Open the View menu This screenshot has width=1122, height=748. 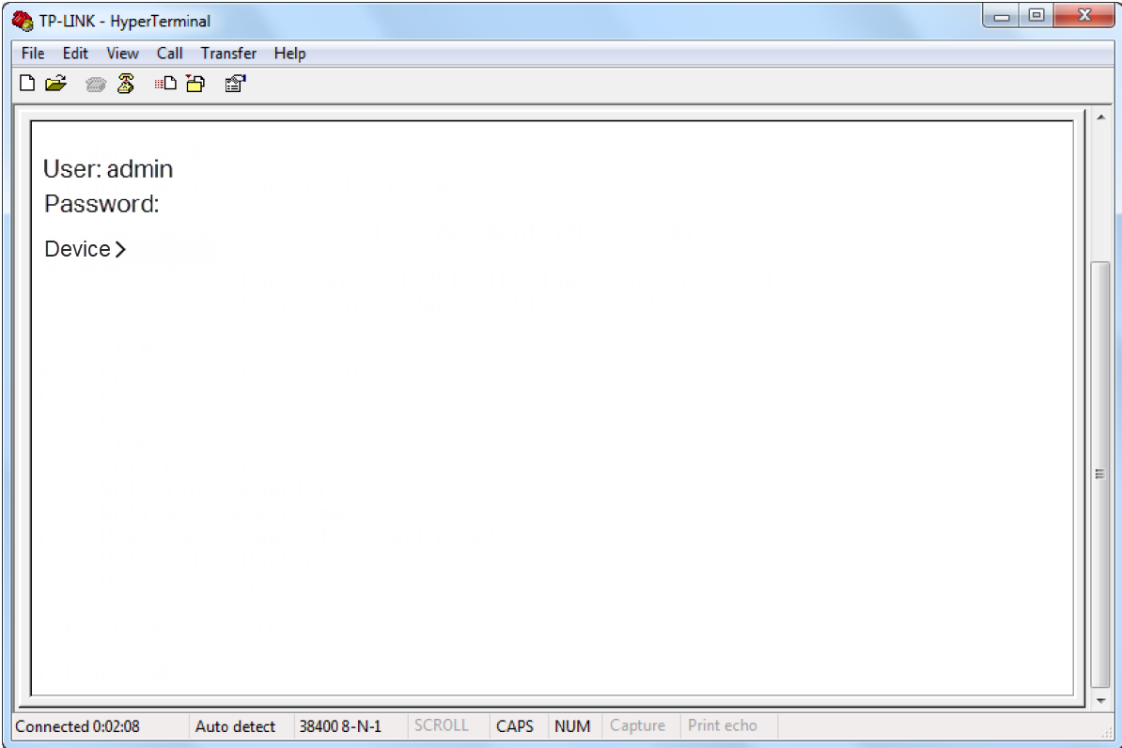pyautogui.click(x=122, y=53)
